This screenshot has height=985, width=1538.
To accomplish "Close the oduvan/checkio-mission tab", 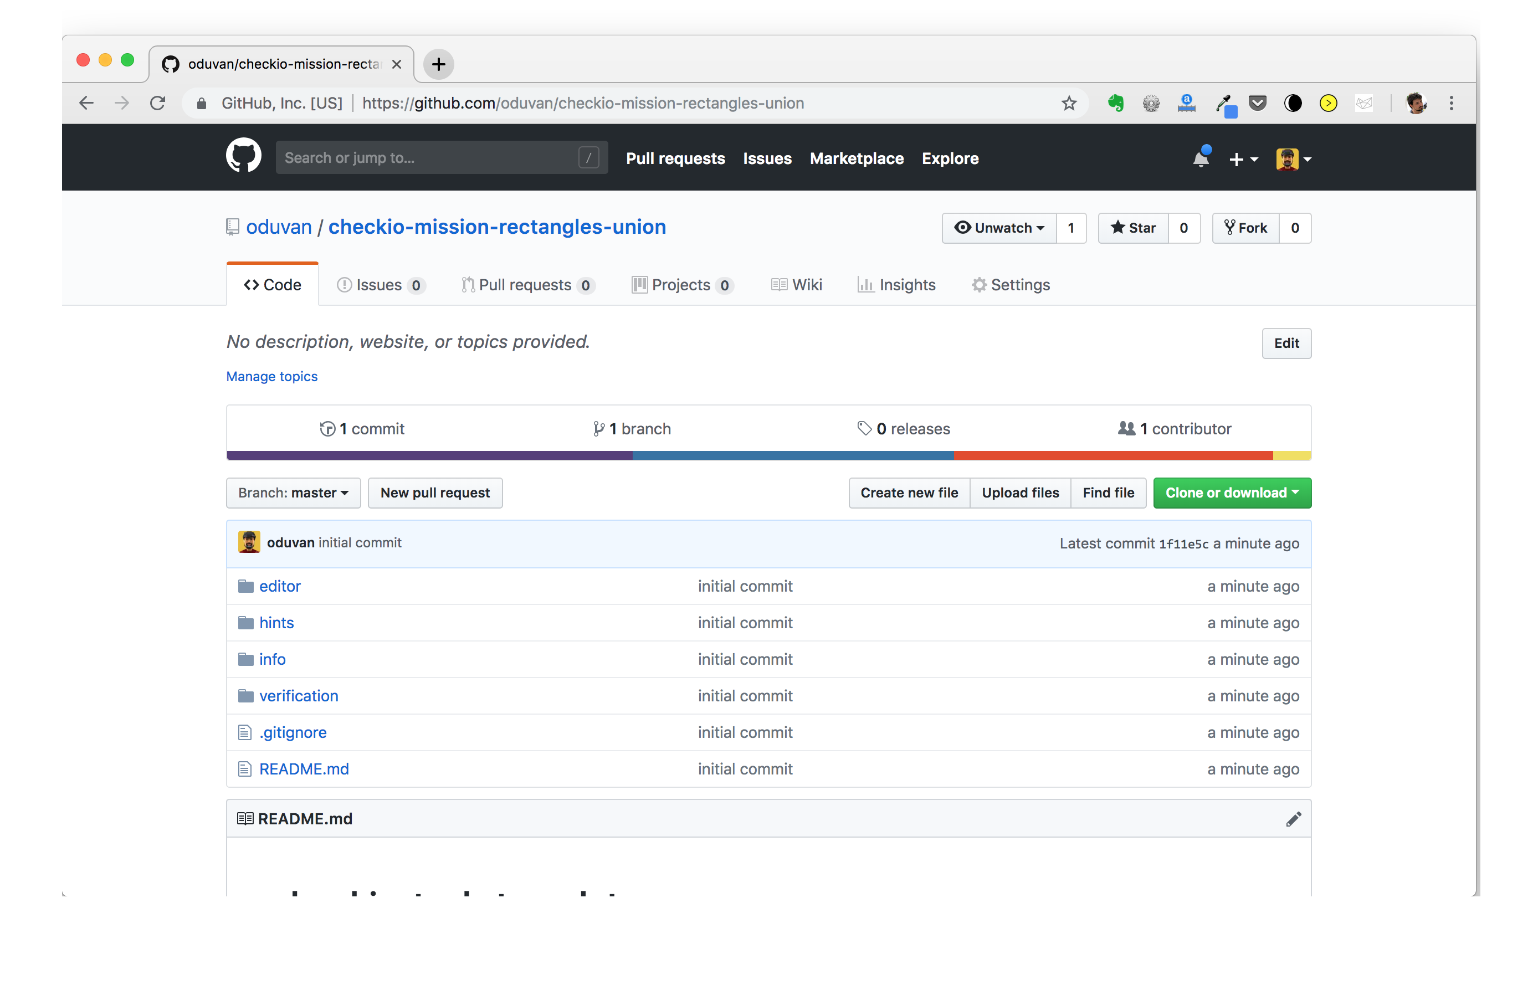I will pyautogui.click(x=397, y=64).
